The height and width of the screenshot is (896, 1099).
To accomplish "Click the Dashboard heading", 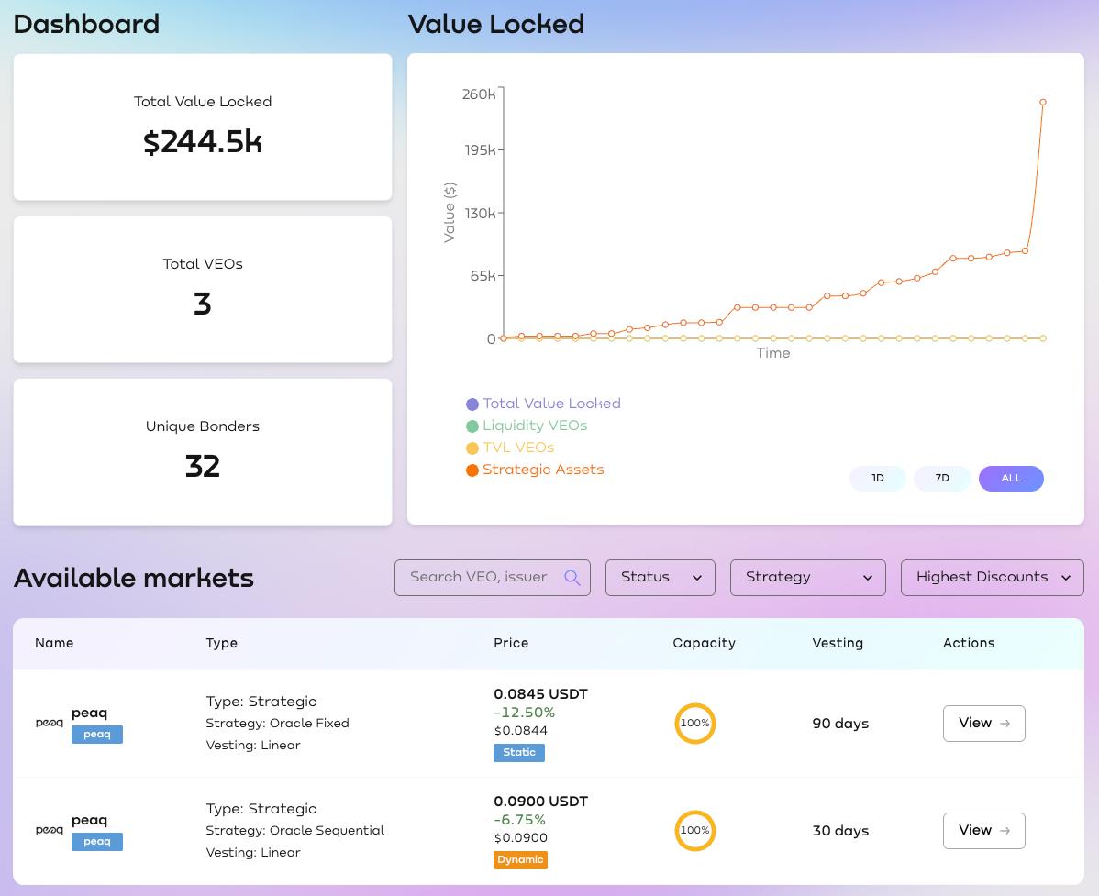I will pyautogui.click(x=87, y=25).
